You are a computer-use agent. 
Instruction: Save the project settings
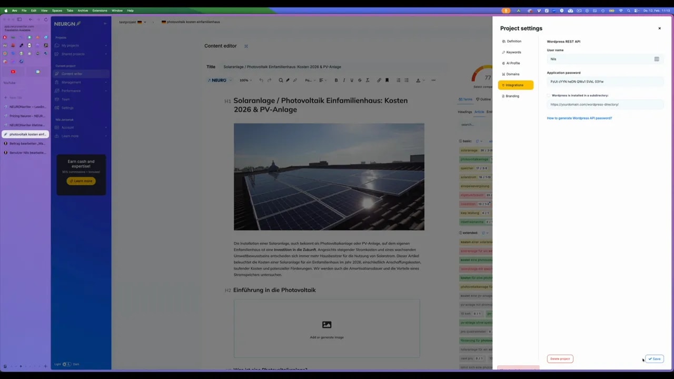[x=655, y=358]
